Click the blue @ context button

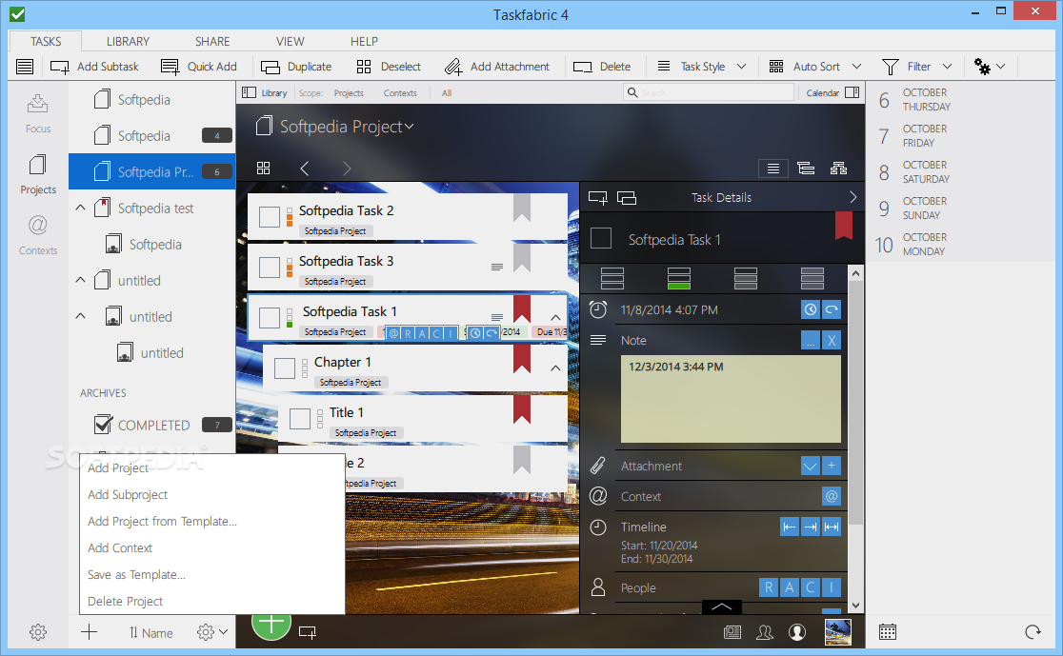tap(832, 496)
